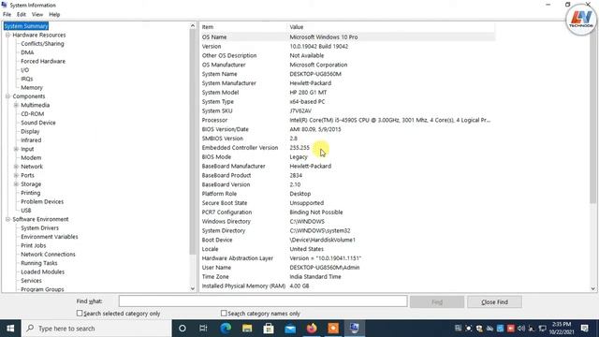
Task: Select Conflicts/Sharing in the tree
Action: [x=42, y=44]
